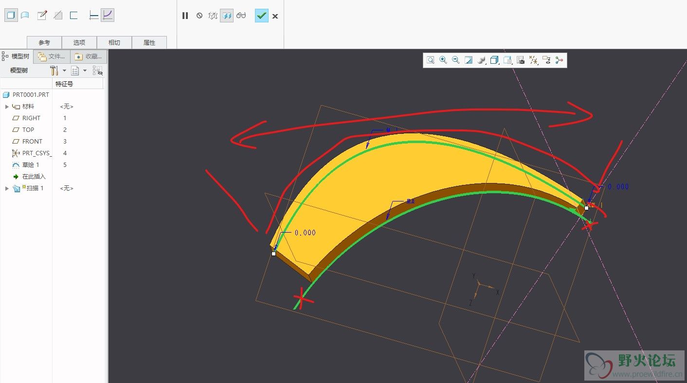Toggle the annotation display eye icon
The width and height of the screenshot is (687, 383).
tap(546, 60)
